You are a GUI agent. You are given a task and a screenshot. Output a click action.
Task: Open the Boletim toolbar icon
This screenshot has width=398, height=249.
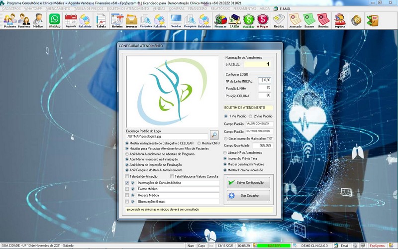point(117,20)
